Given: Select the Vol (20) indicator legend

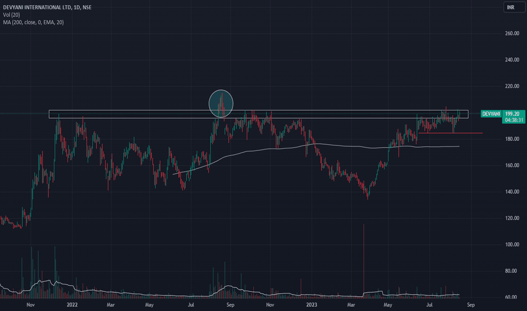Looking at the screenshot, I should tap(11, 15).
